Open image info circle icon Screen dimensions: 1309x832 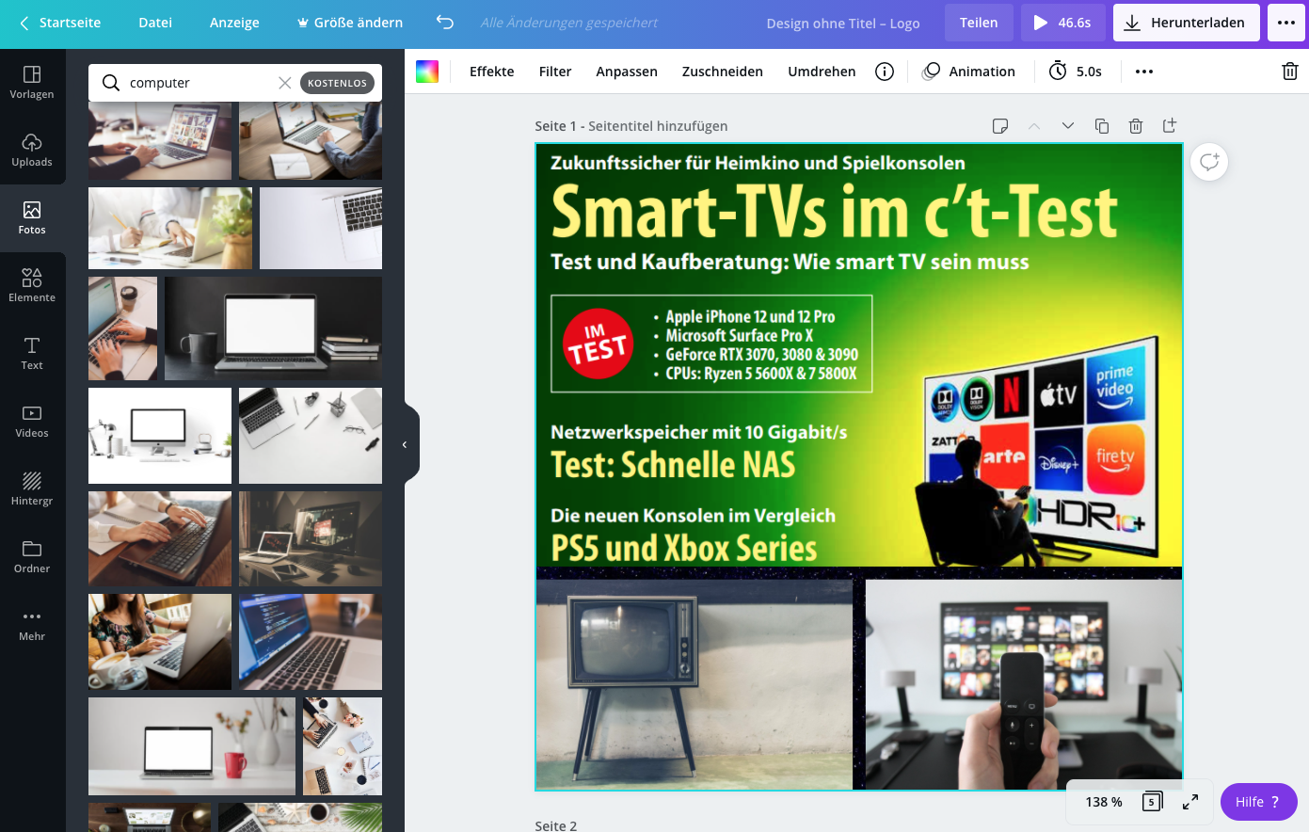(885, 72)
